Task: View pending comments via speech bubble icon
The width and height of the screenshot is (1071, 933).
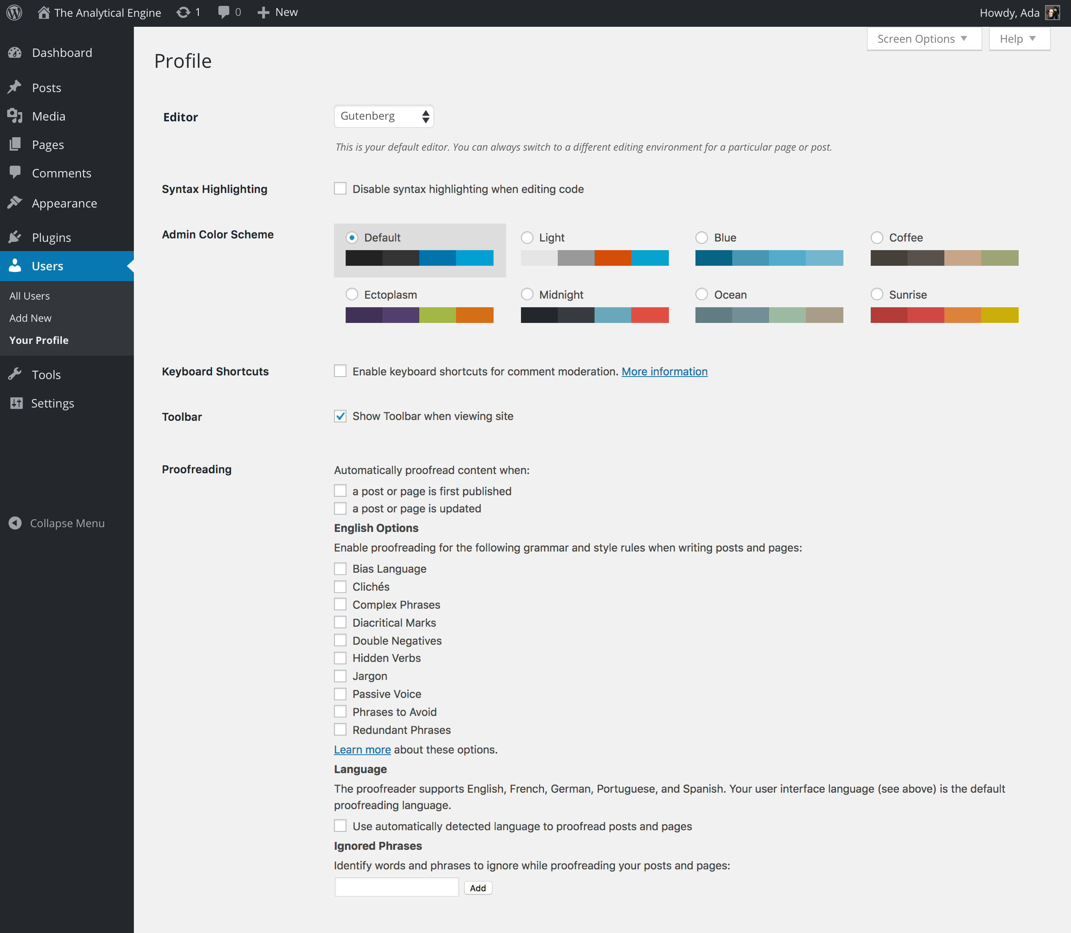Action: tap(223, 12)
